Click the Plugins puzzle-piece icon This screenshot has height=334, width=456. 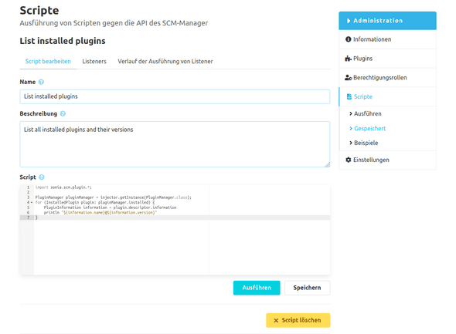click(x=348, y=59)
